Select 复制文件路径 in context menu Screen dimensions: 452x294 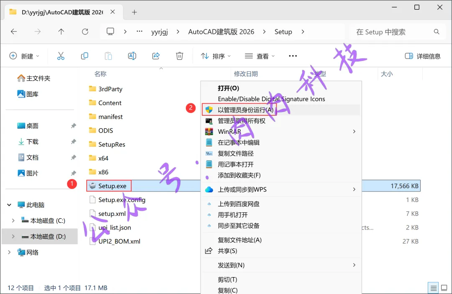pyautogui.click(x=281, y=153)
